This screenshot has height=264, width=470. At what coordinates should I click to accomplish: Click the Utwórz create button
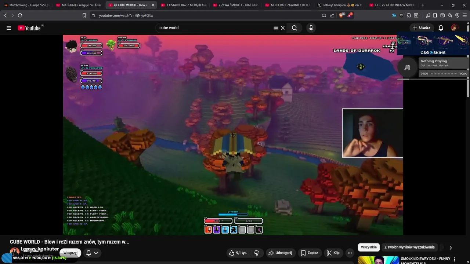[x=421, y=28]
